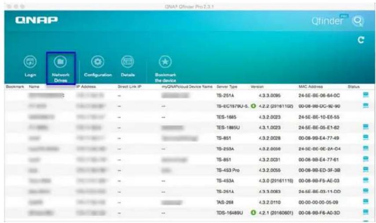Image resolution: width=376 pixels, height=223 pixels.
Task: Click green update icon beside version 4.2.2 (20161102)
Action: (x=253, y=106)
